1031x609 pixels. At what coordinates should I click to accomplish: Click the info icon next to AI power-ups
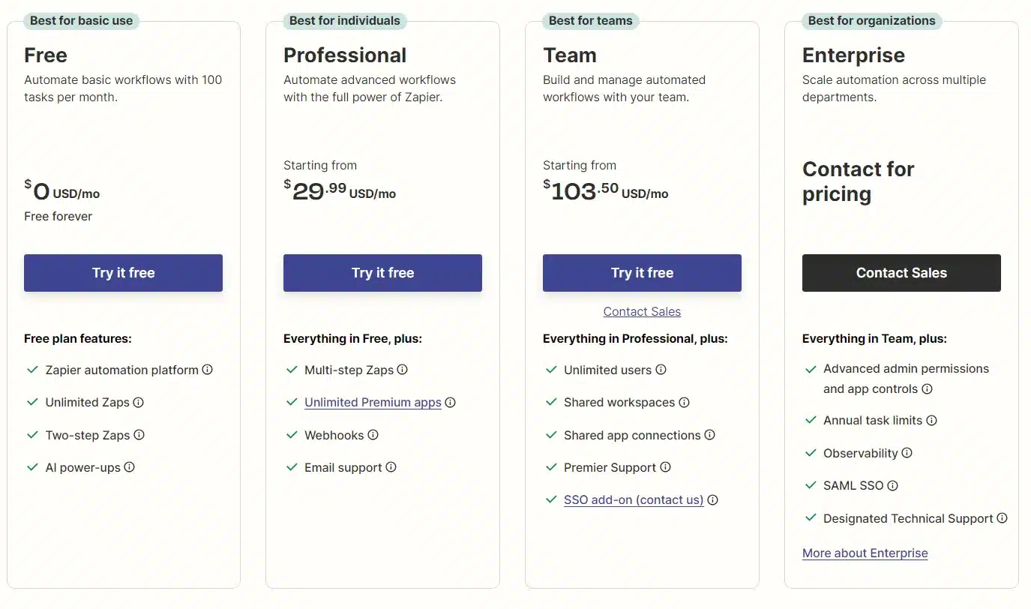point(130,467)
